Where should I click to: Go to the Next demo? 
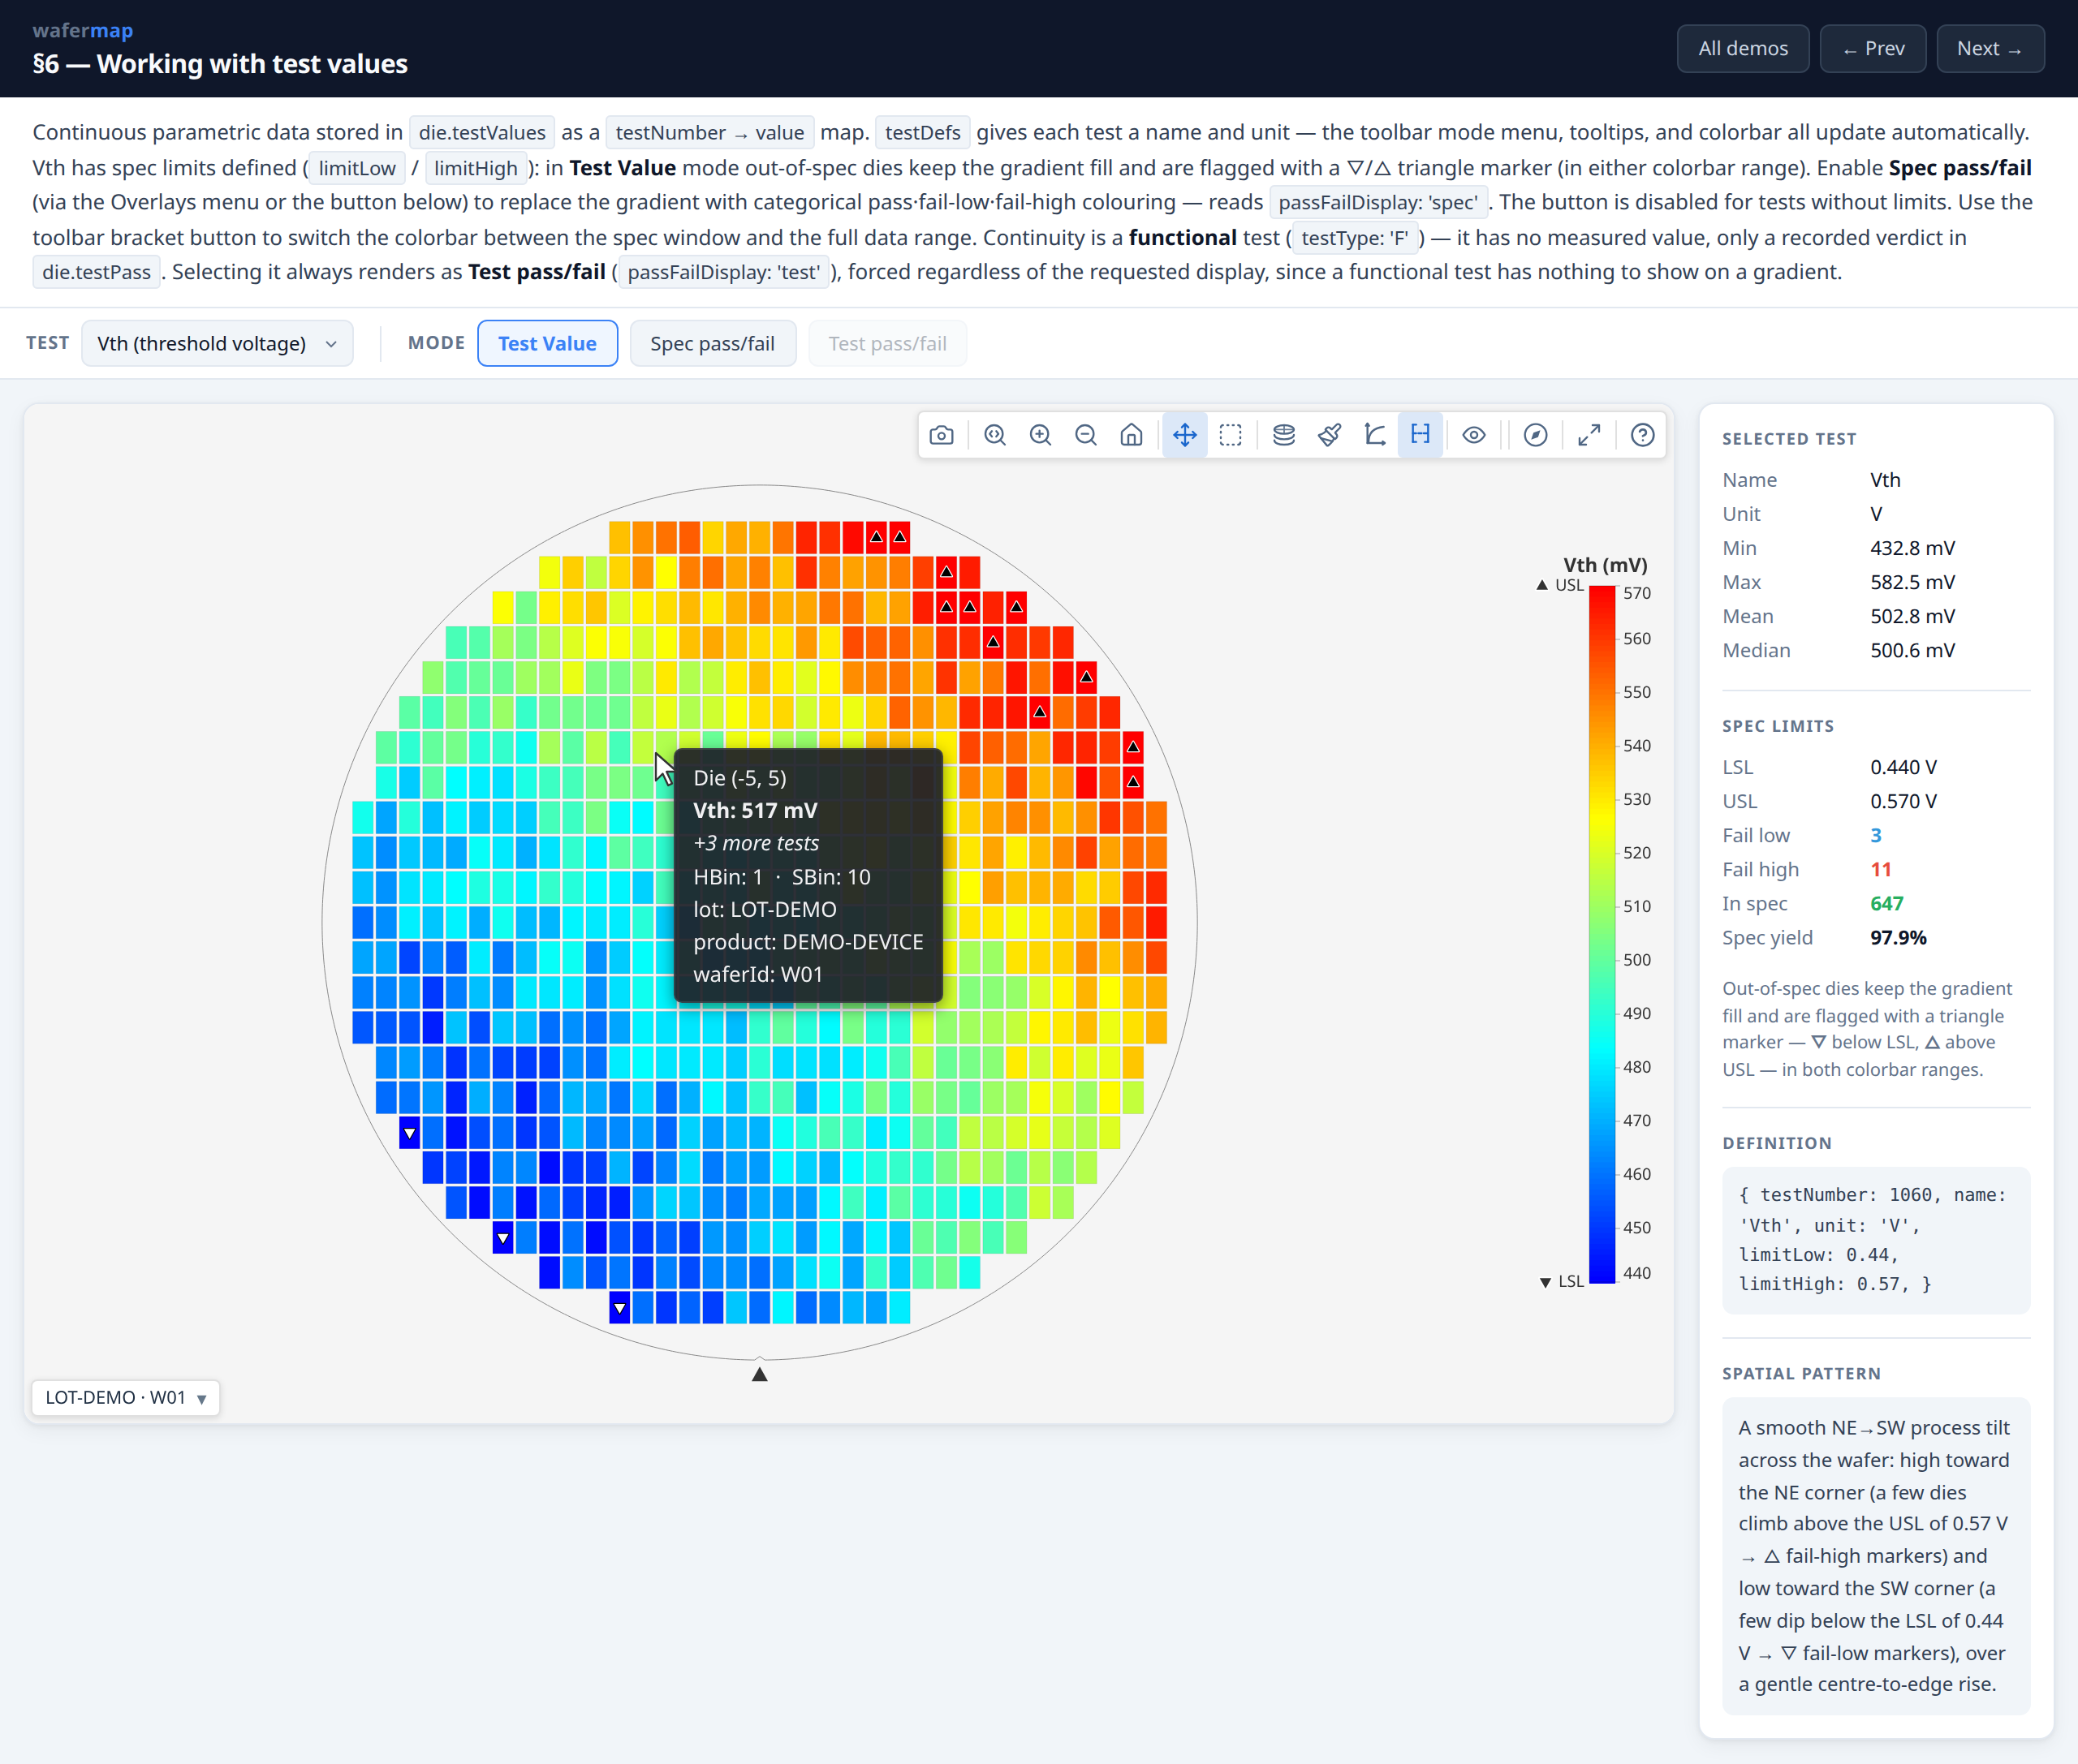click(x=1990, y=48)
